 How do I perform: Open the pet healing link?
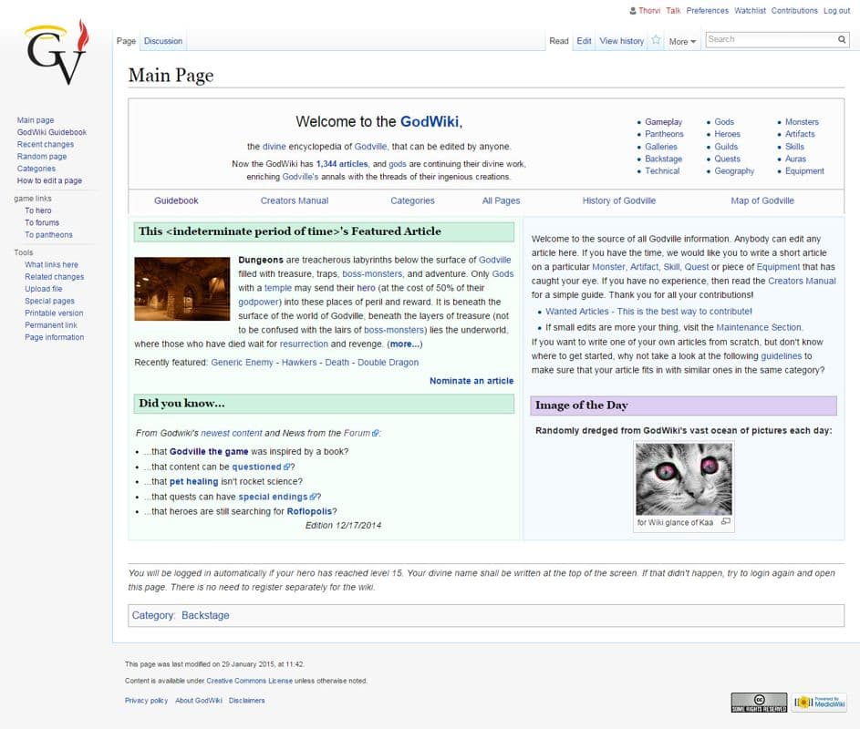tap(193, 481)
